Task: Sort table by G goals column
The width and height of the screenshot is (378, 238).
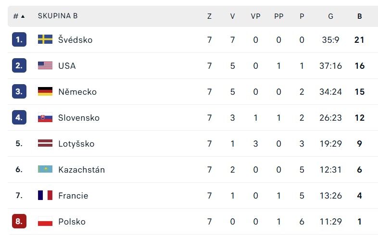Action: coord(330,16)
